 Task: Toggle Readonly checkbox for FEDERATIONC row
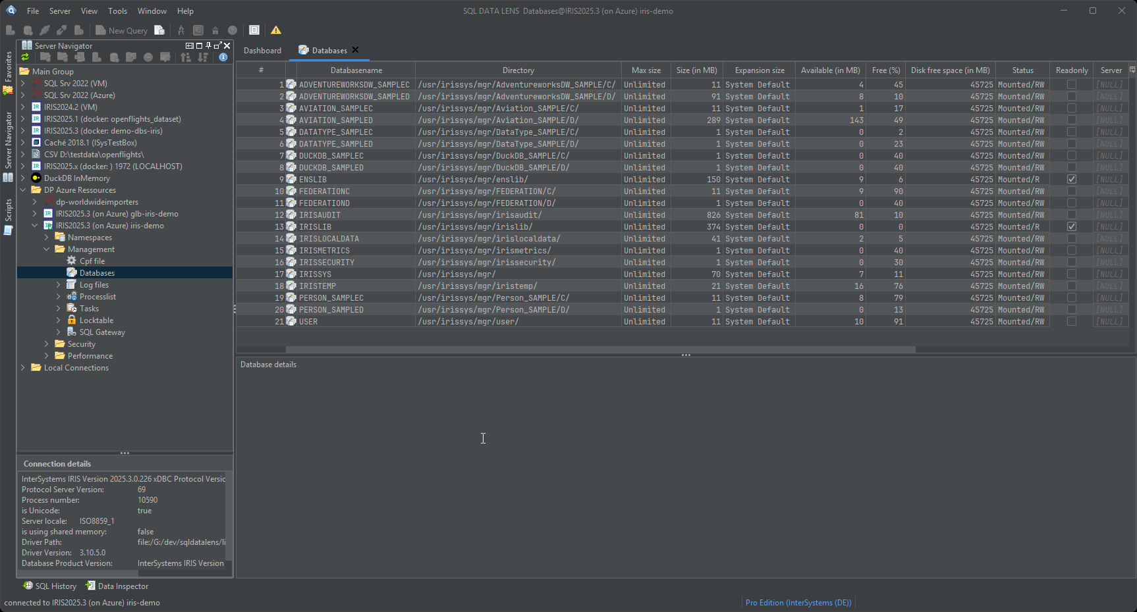(x=1072, y=191)
